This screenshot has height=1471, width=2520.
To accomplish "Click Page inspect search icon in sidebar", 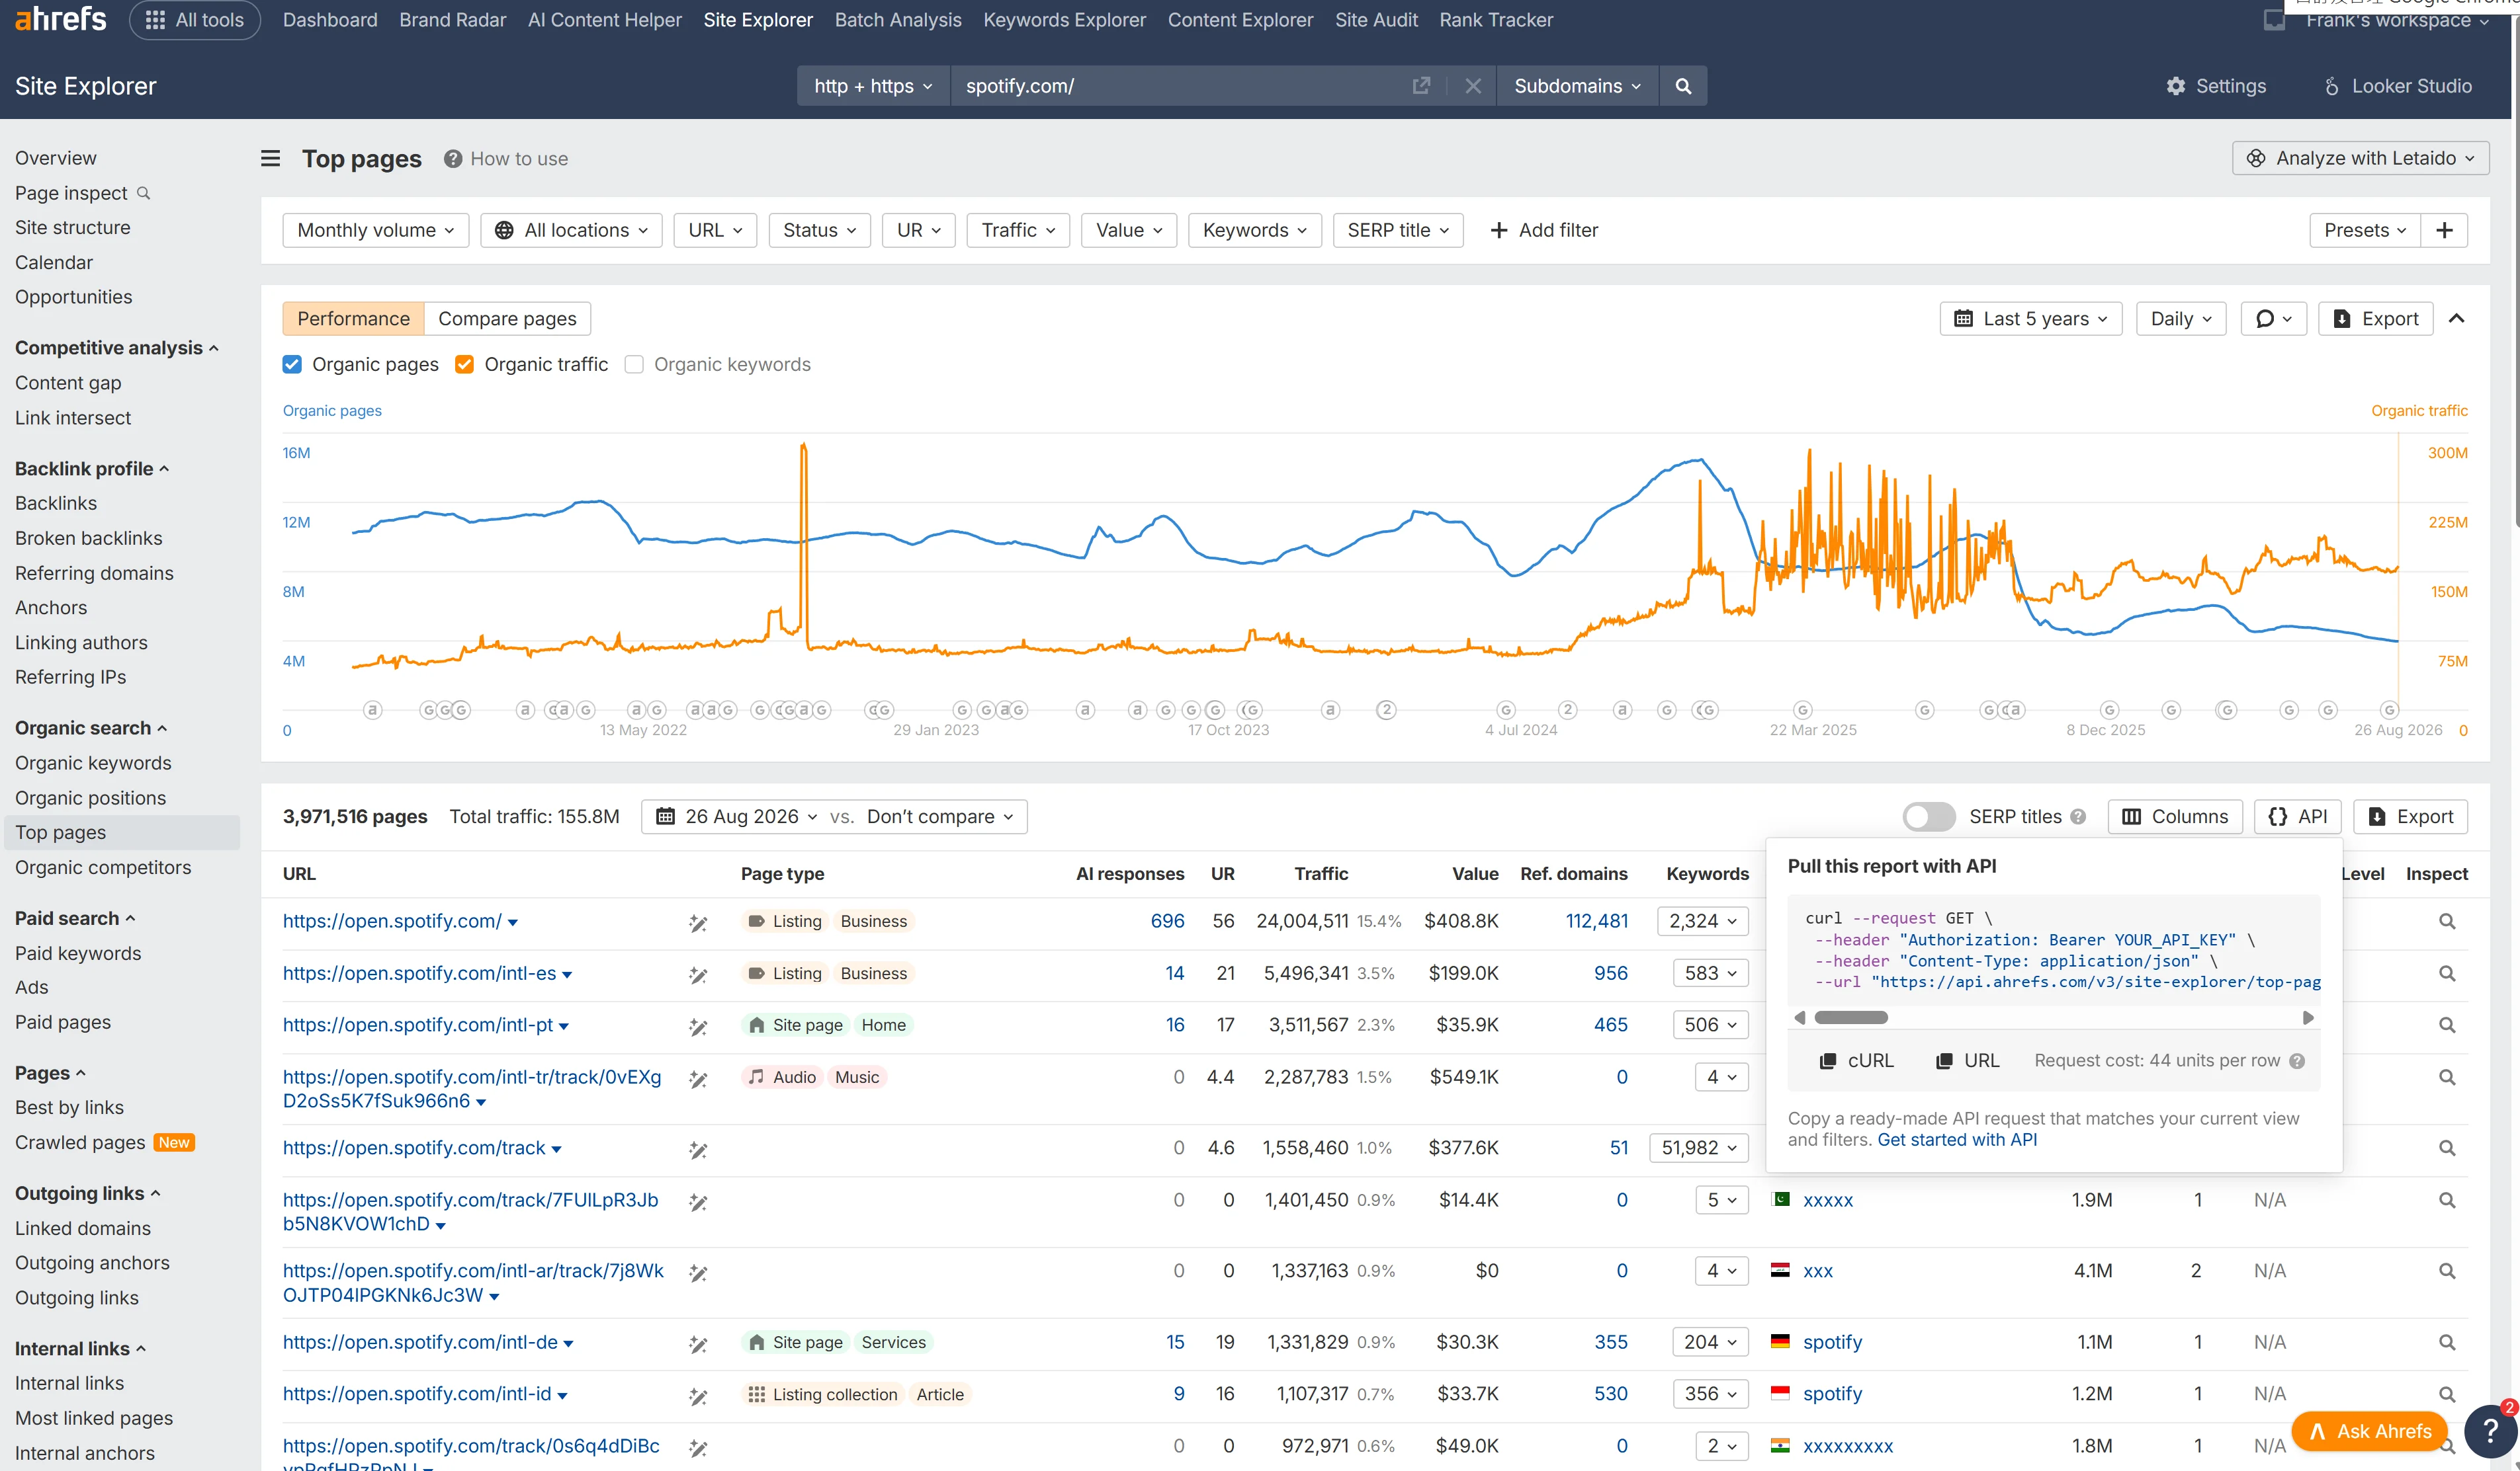I will coord(143,193).
